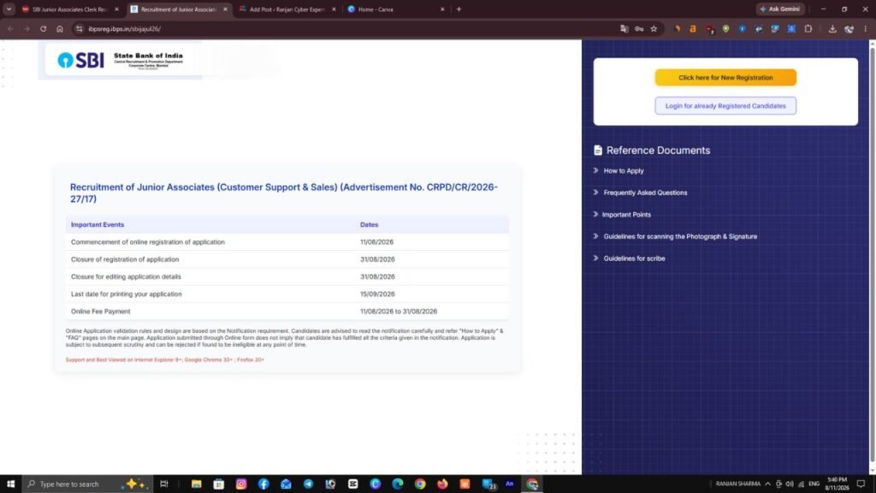Open Important Points link
This screenshot has height=493, width=876.
tap(626, 214)
